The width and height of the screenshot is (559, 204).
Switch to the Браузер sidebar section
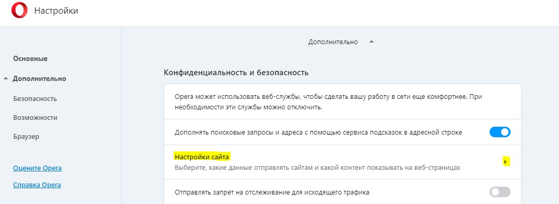[x=26, y=136]
